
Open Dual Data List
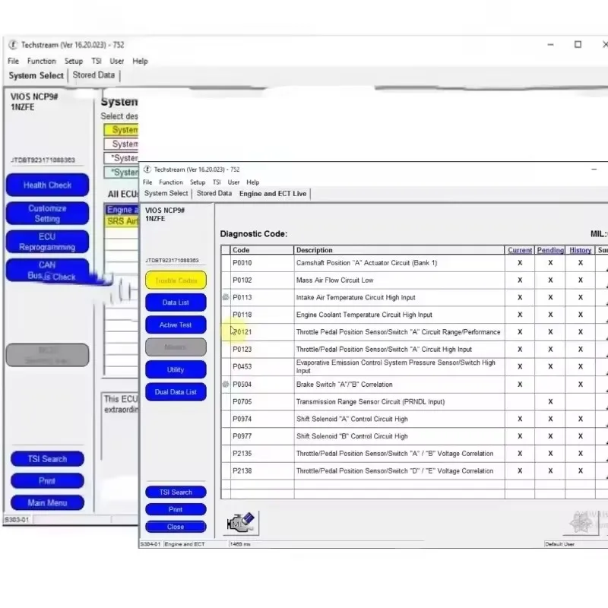pos(176,392)
